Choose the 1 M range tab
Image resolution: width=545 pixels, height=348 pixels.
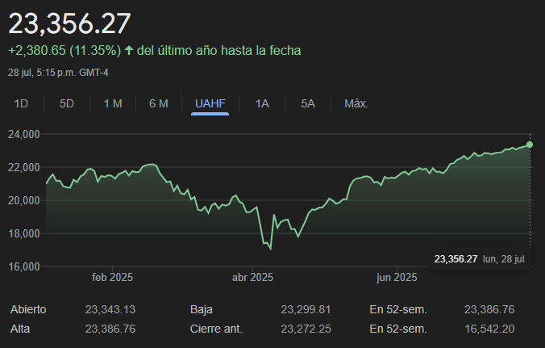tap(113, 103)
